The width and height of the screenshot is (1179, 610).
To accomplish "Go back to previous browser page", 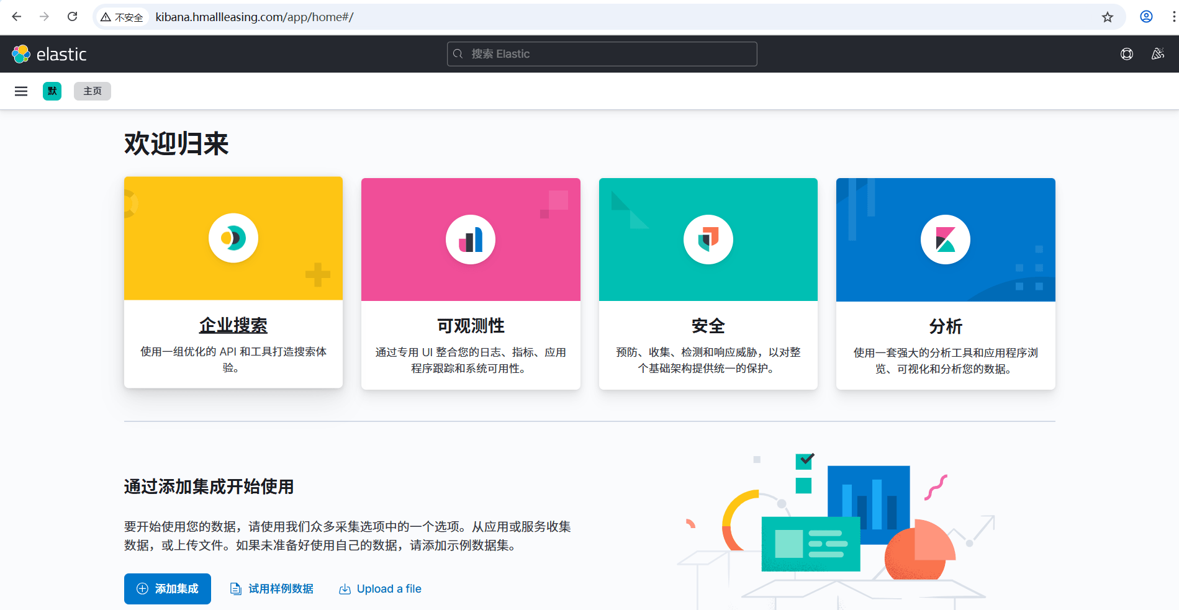I will 17,17.
